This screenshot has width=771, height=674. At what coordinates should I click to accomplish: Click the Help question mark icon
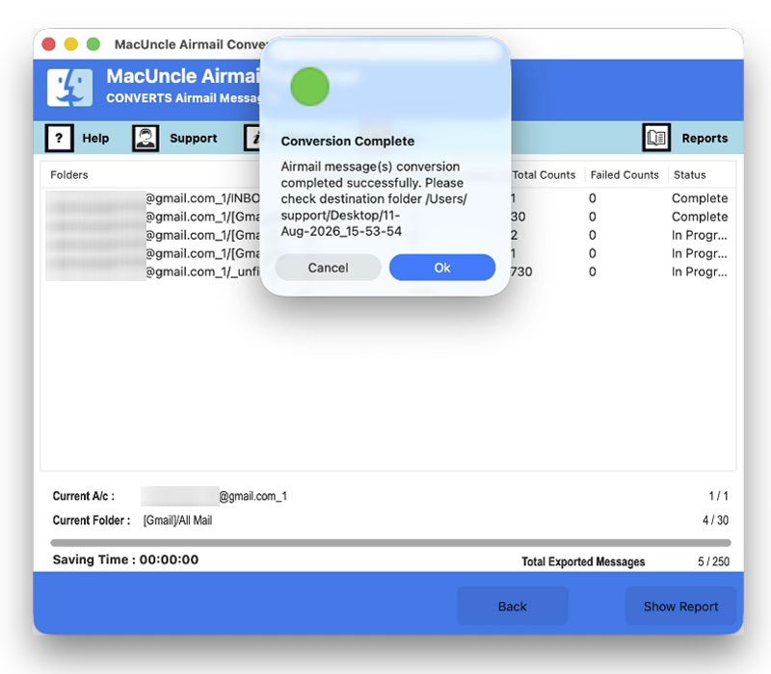coord(59,138)
